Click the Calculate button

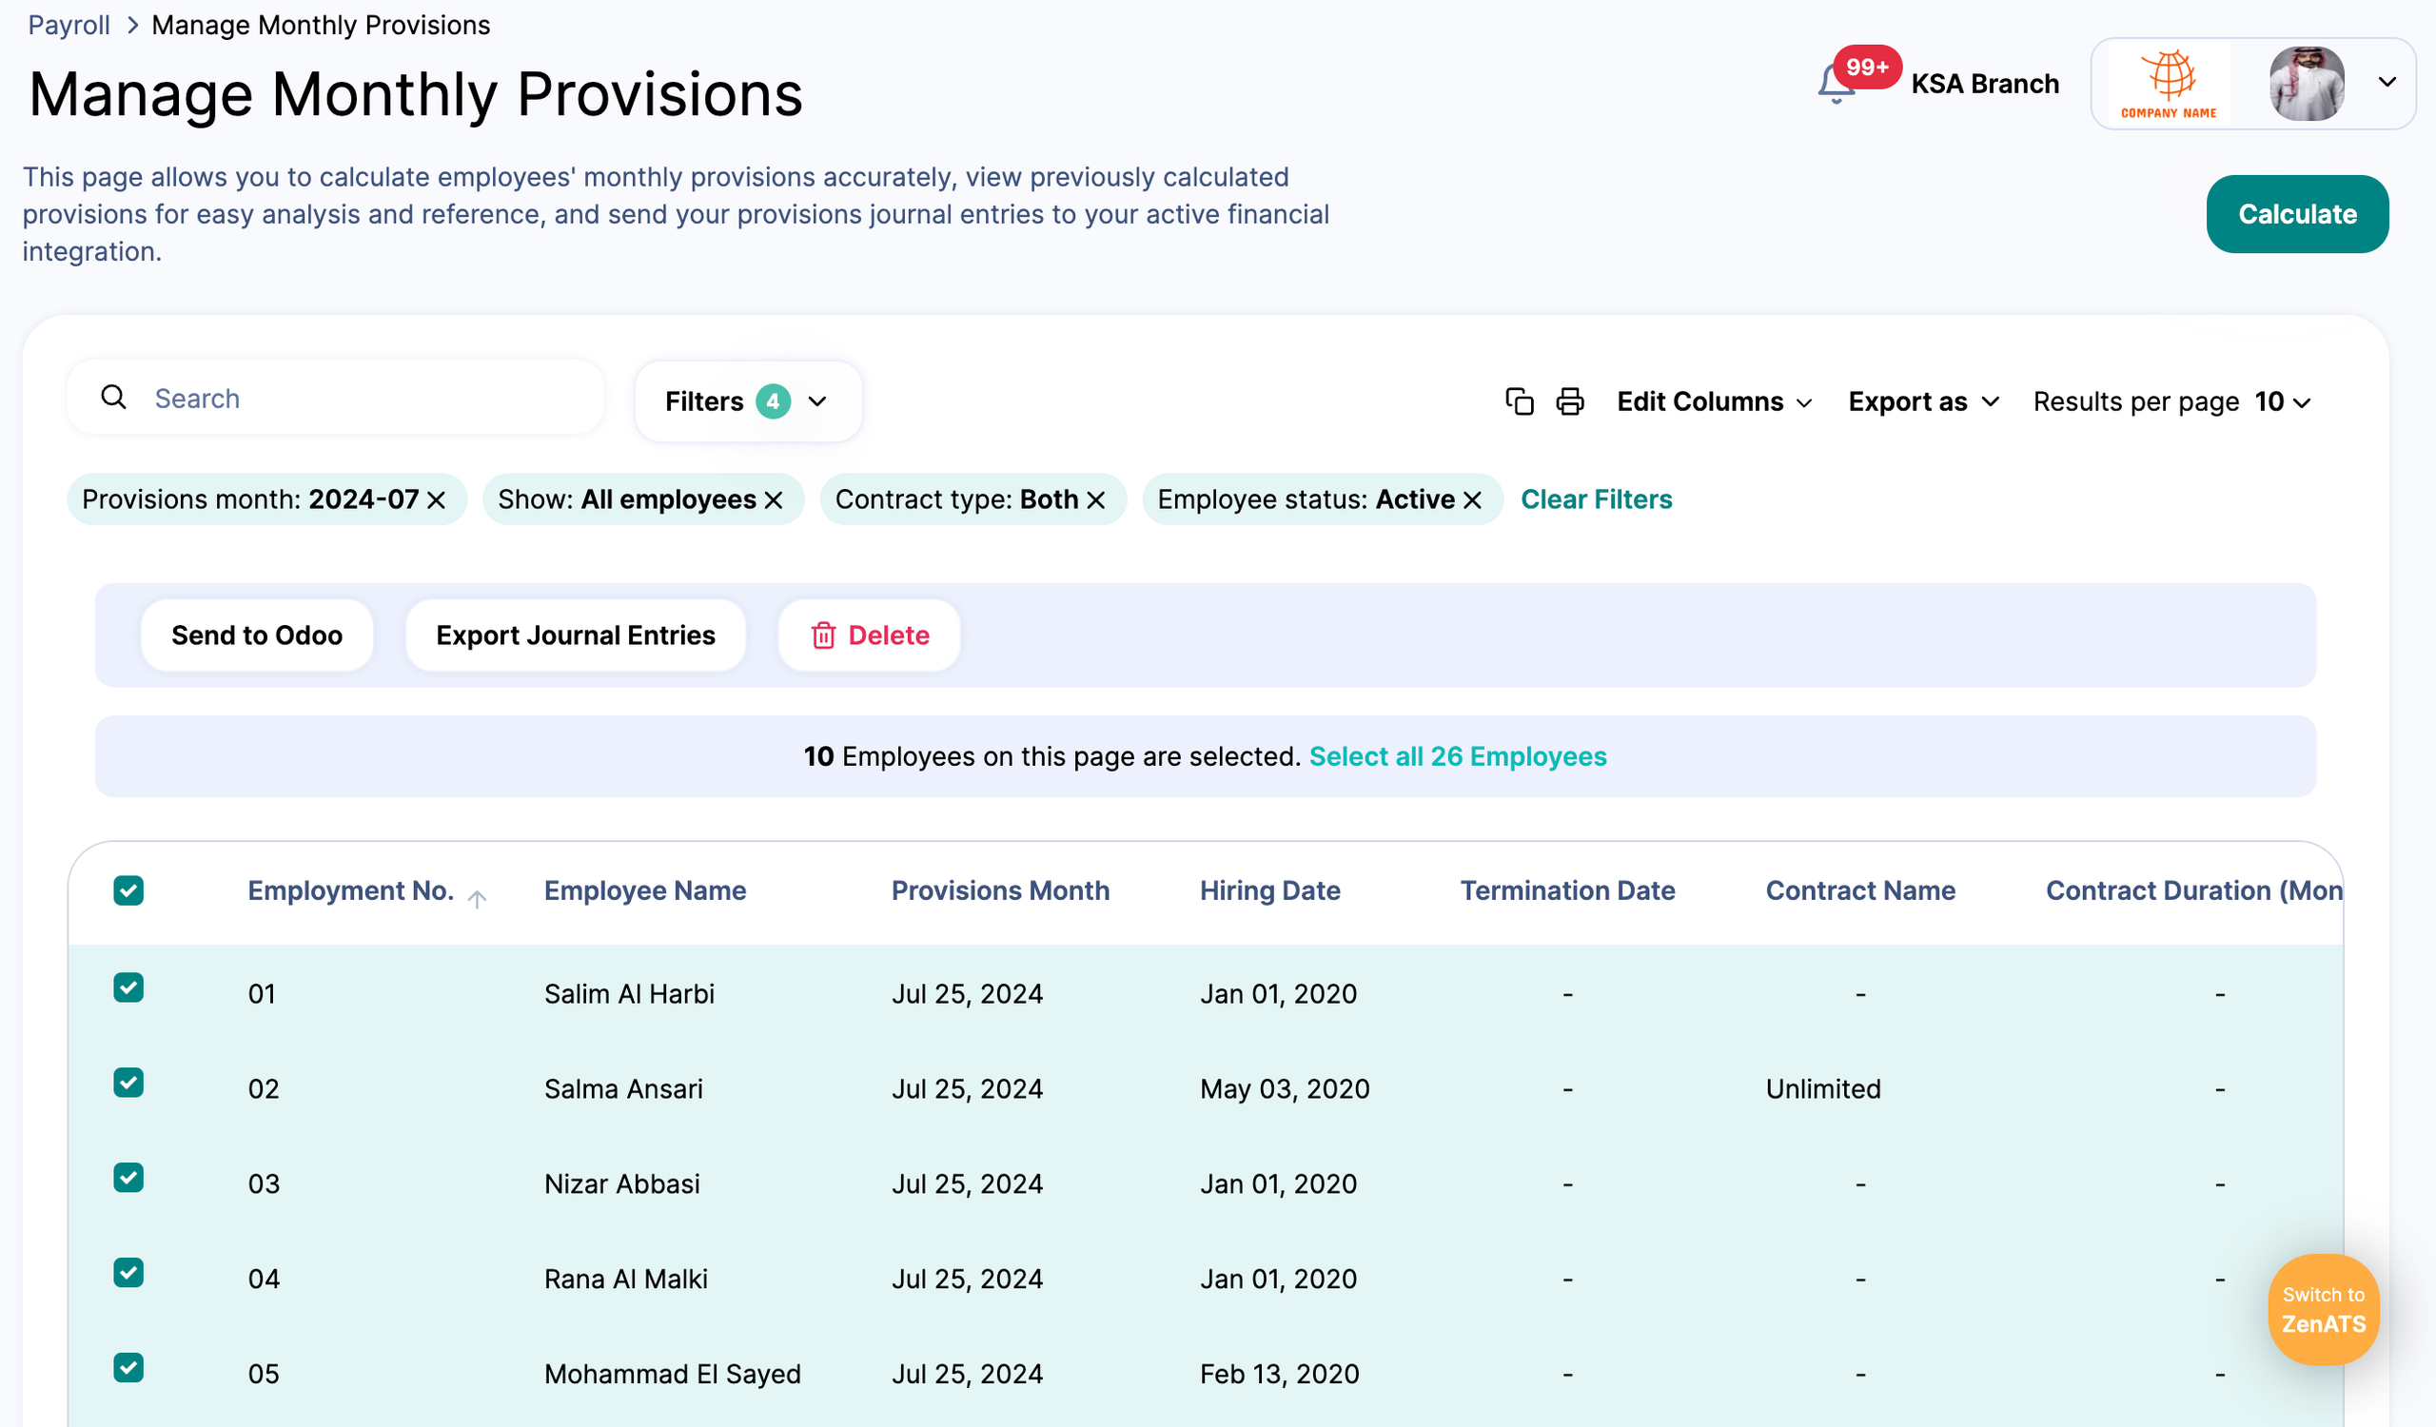2296,213
